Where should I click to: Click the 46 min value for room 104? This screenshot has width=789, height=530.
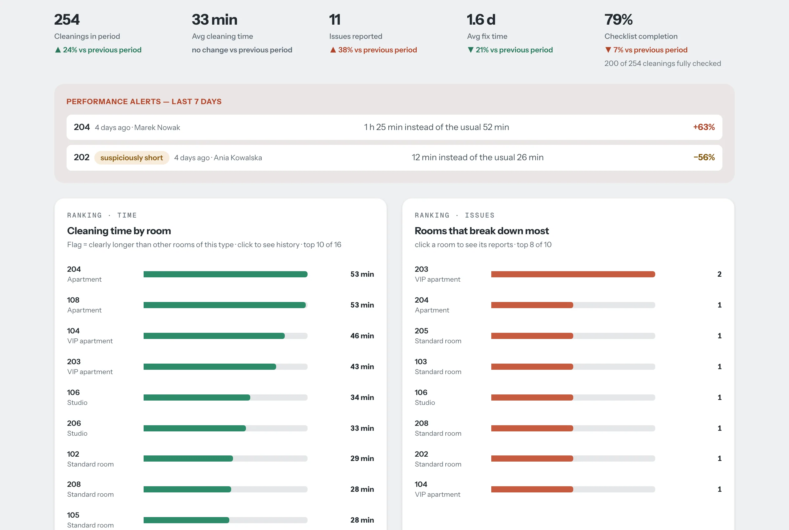coord(362,336)
